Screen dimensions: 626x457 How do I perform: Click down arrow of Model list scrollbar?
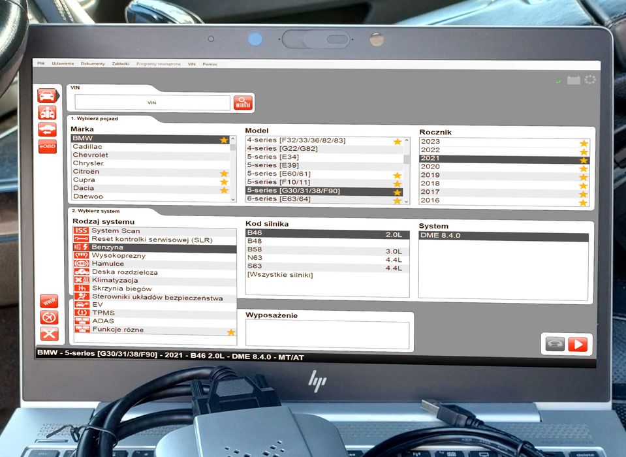[407, 201]
